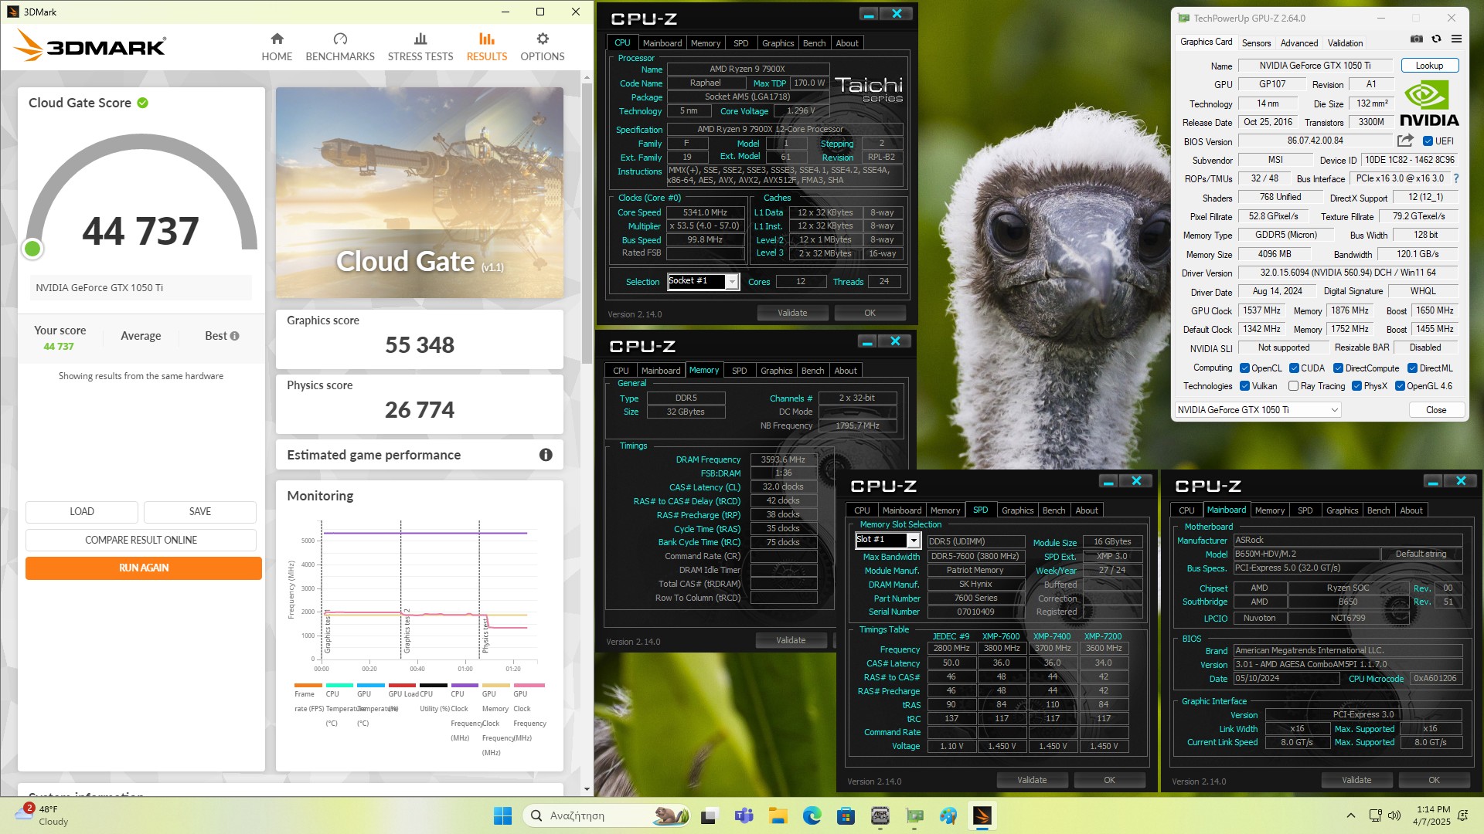The image size is (1484, 834).
Task: Click the GPU Load red legend swatch
Action: click(402, 685)
